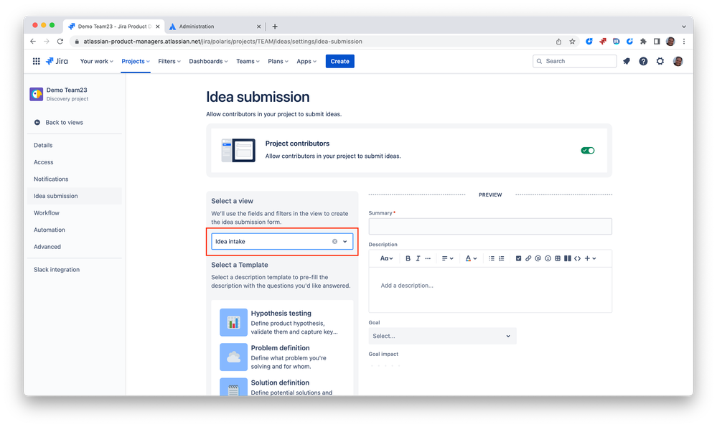Open the Goal select dropdown

pos(442,336)
